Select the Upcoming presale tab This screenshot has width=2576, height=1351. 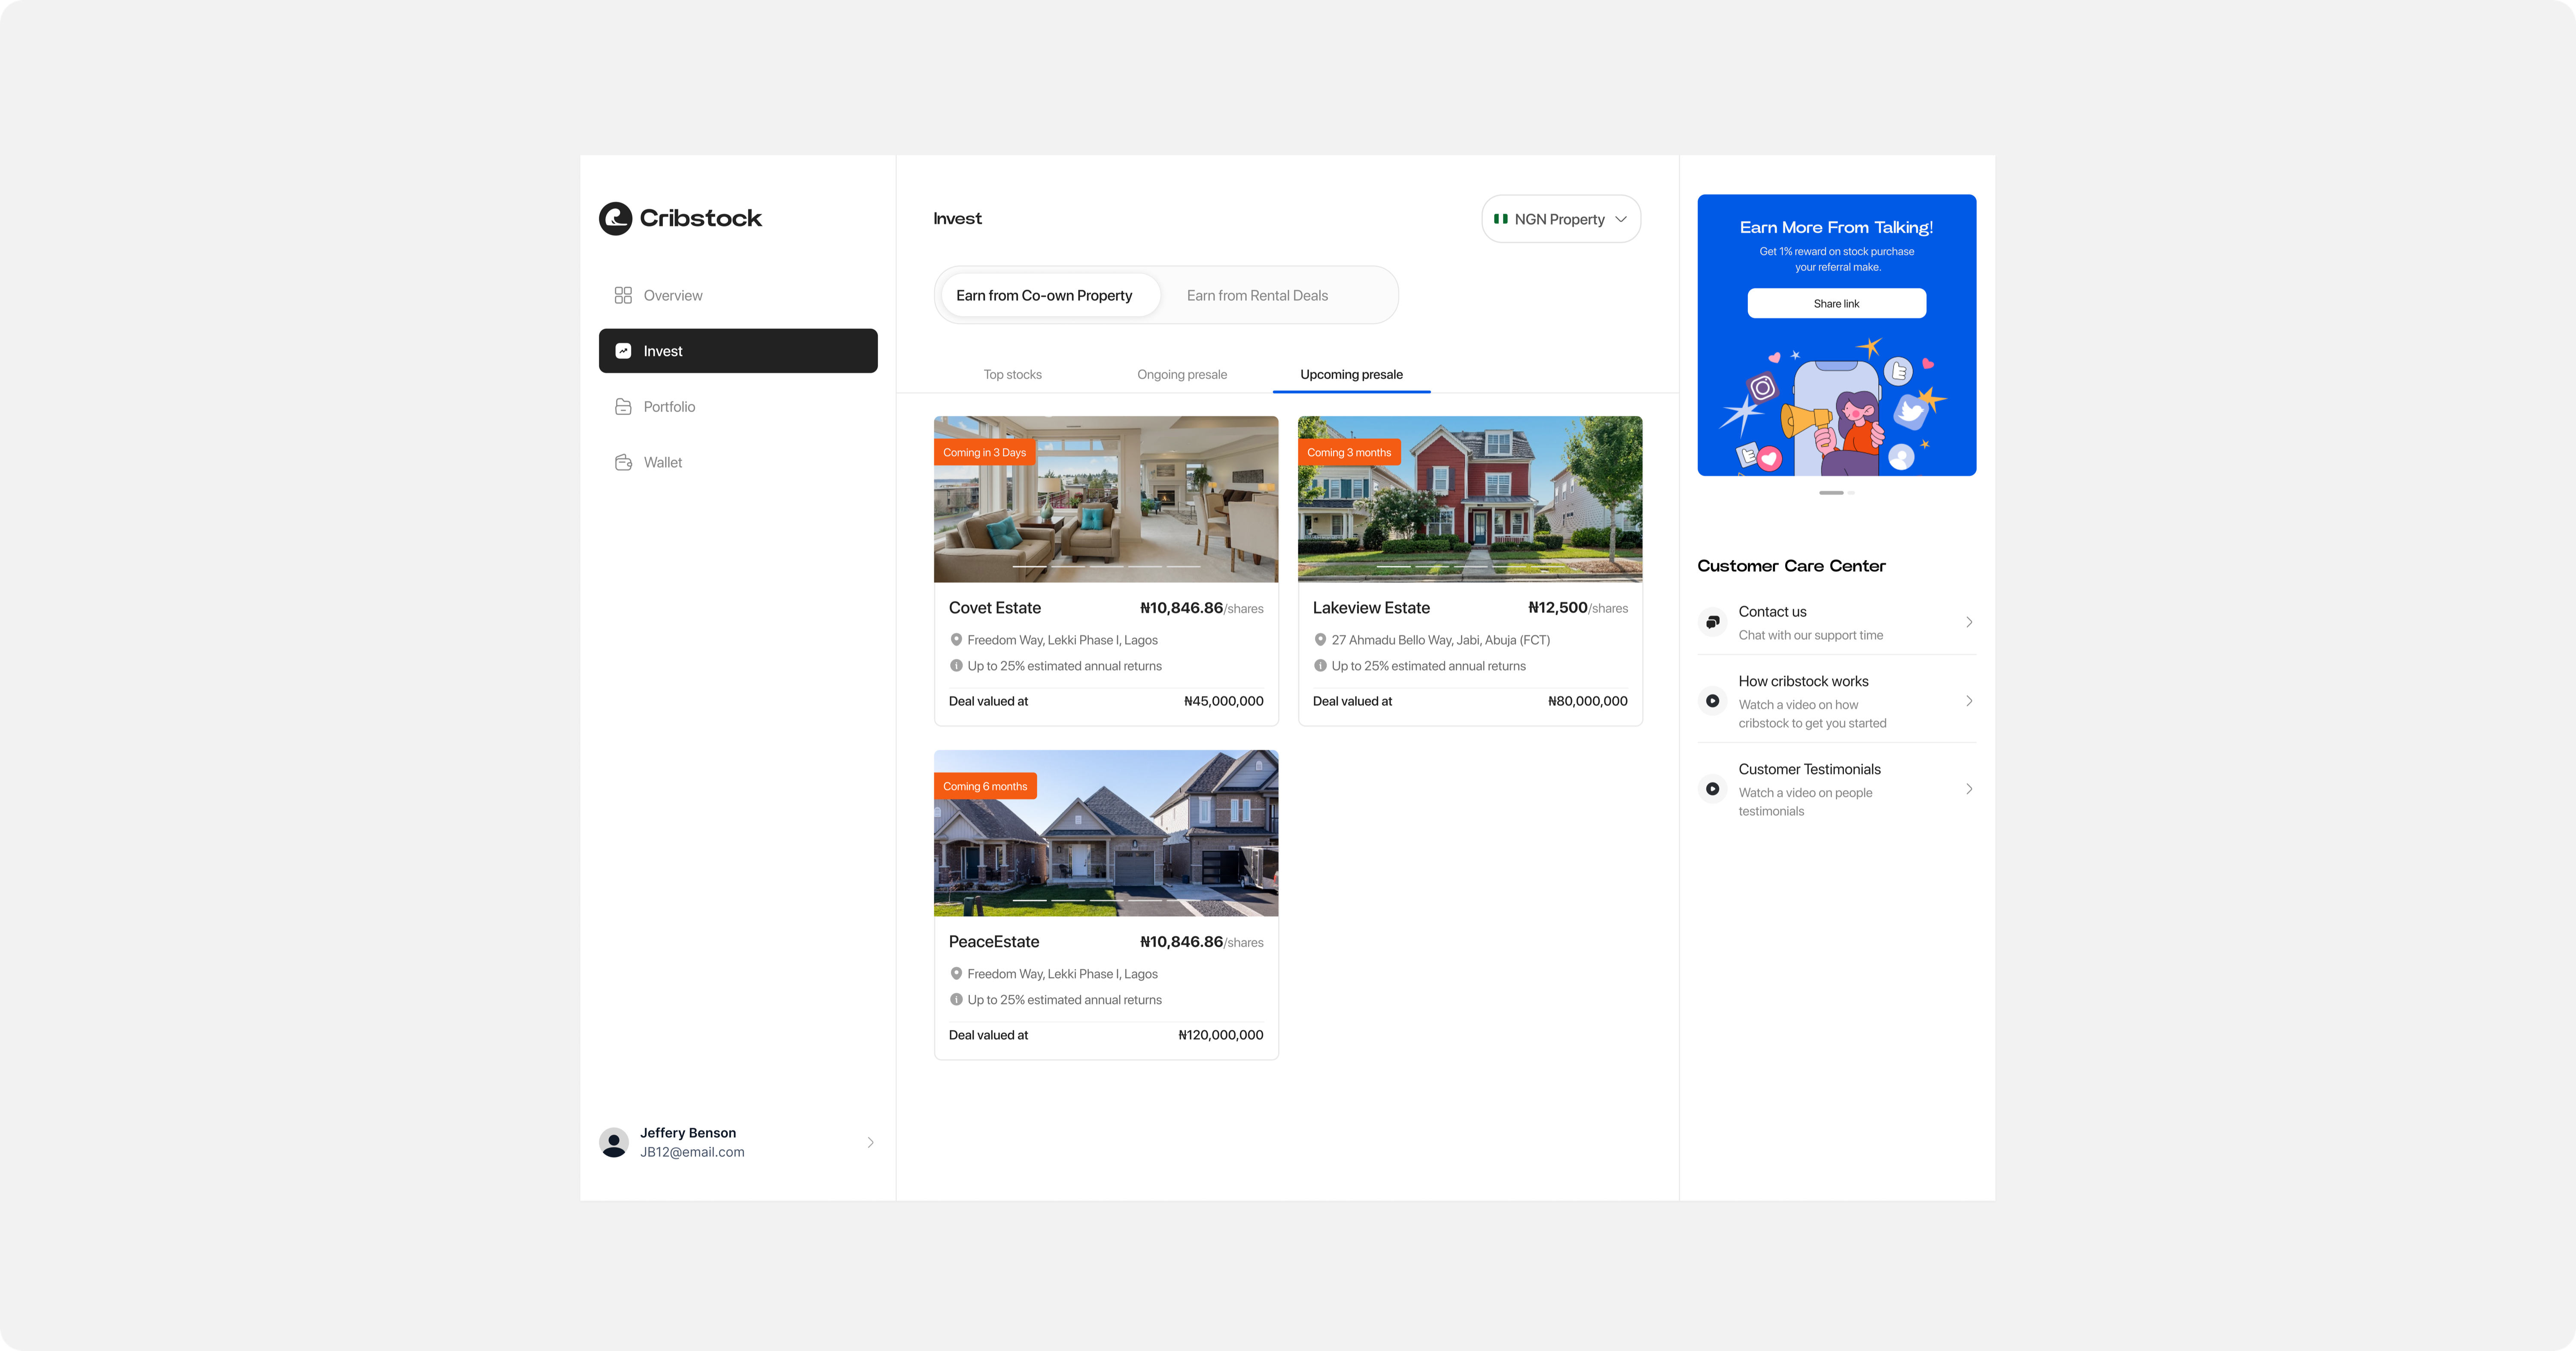tap(1351, 375)
